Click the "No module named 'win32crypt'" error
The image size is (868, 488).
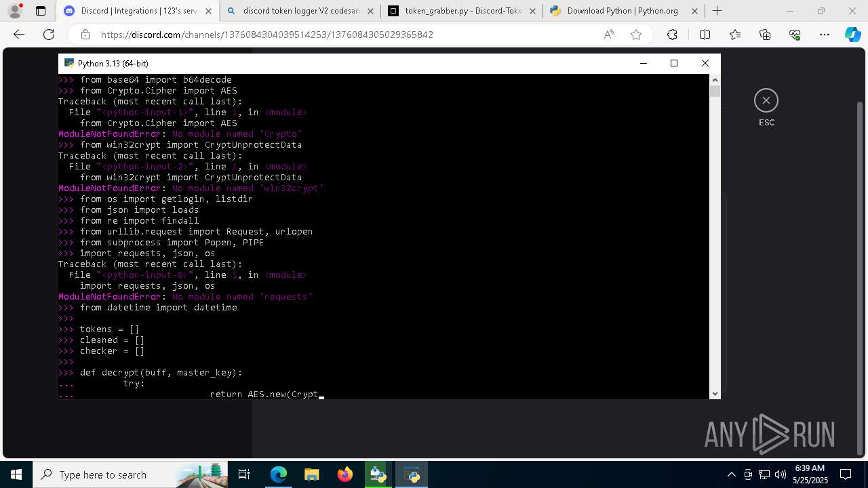pos(248,188)
